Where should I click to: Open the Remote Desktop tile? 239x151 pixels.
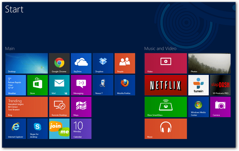pyautogui.click(x=59, y=107)
